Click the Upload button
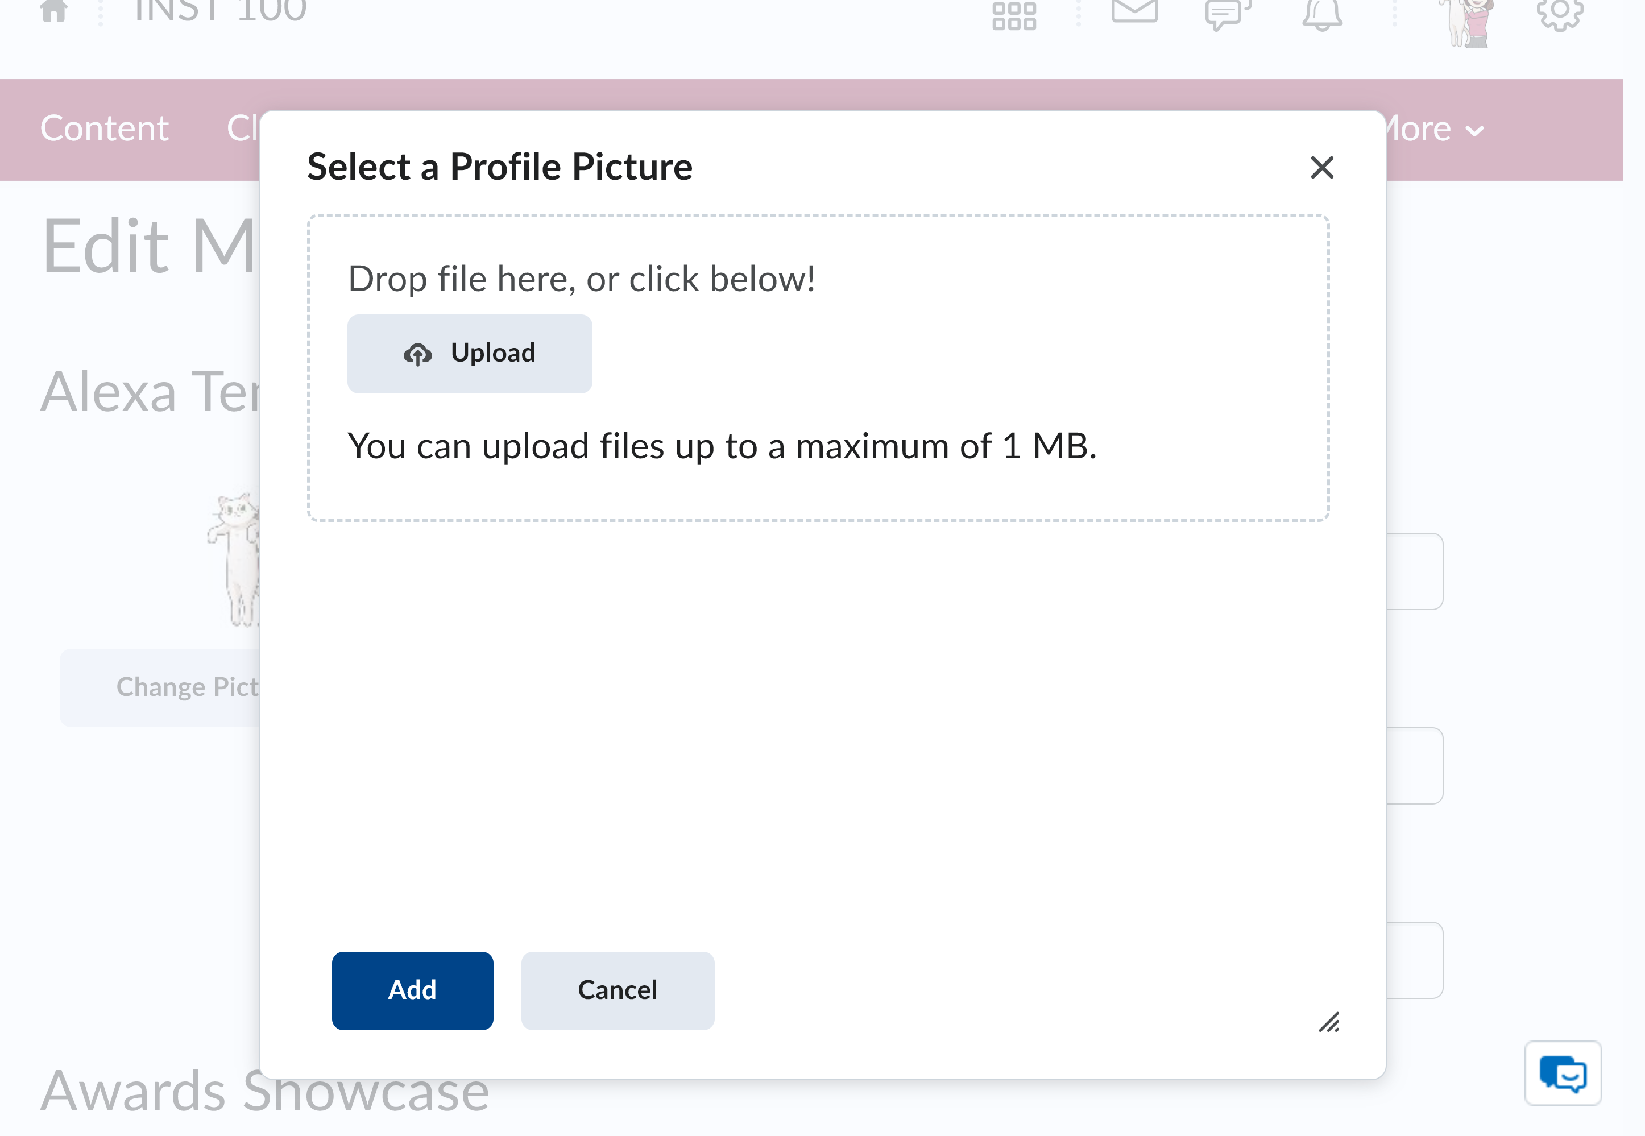The width and height of the screenshot is (1645, 1136). [x=469, y=354]
